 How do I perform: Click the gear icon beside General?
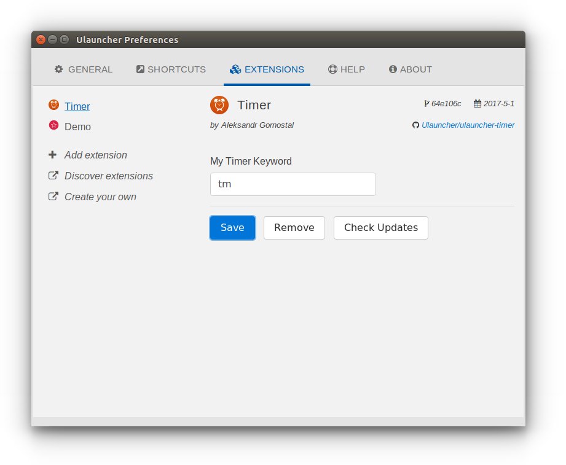58,69
